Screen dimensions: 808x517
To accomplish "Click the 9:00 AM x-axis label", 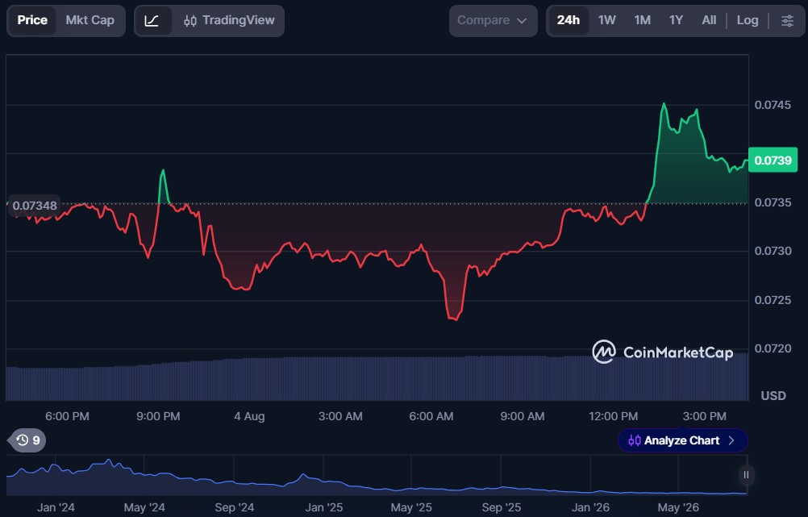I will tap(522, 416).
